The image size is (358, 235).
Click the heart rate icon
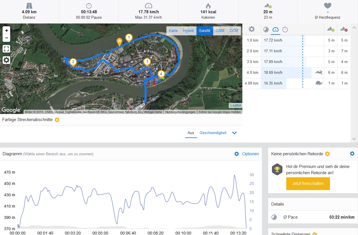[x=328, y=6]
